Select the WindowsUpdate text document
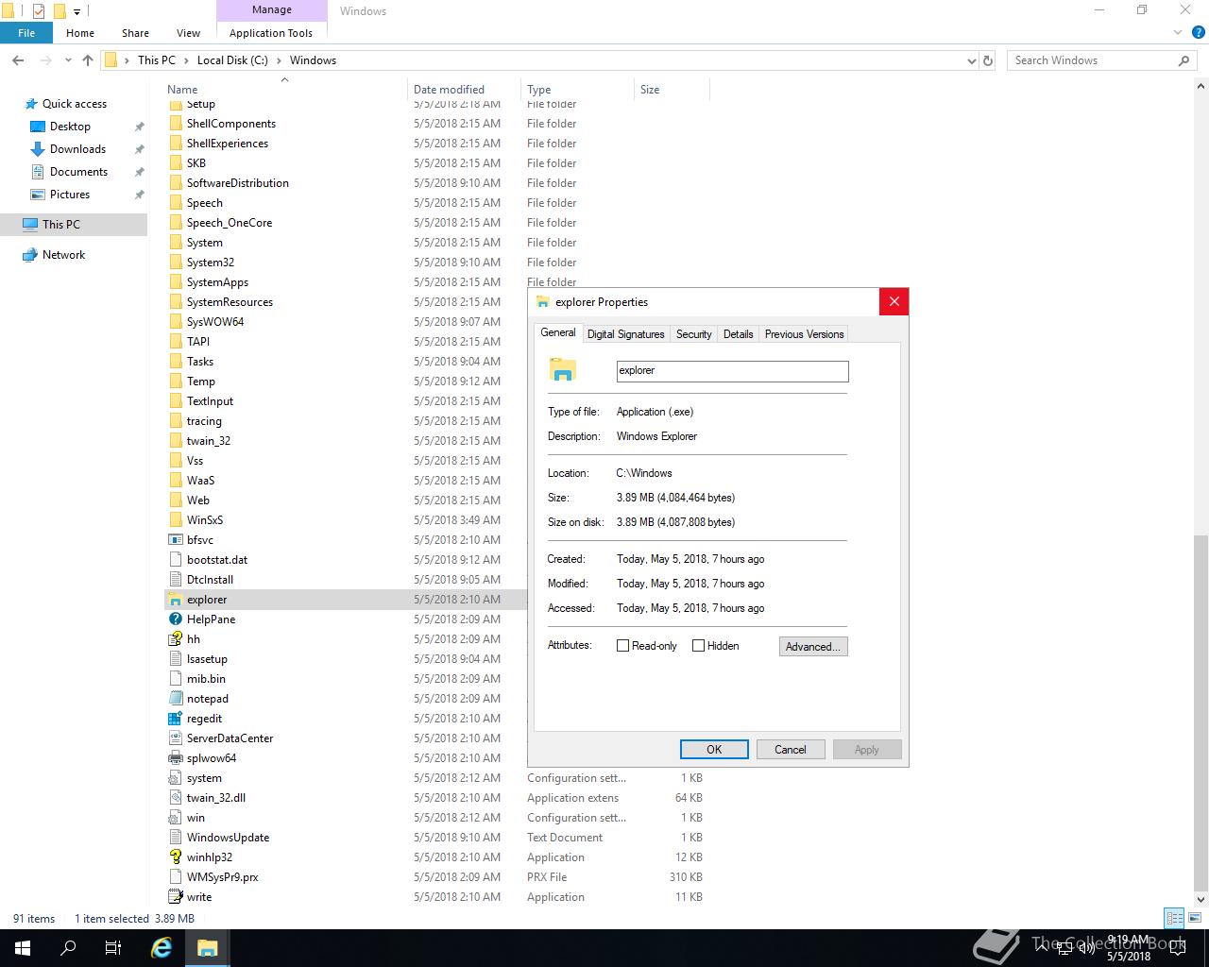Viewport: 1209px width, 967px height. pyautogui.click(x=228, y=838)
